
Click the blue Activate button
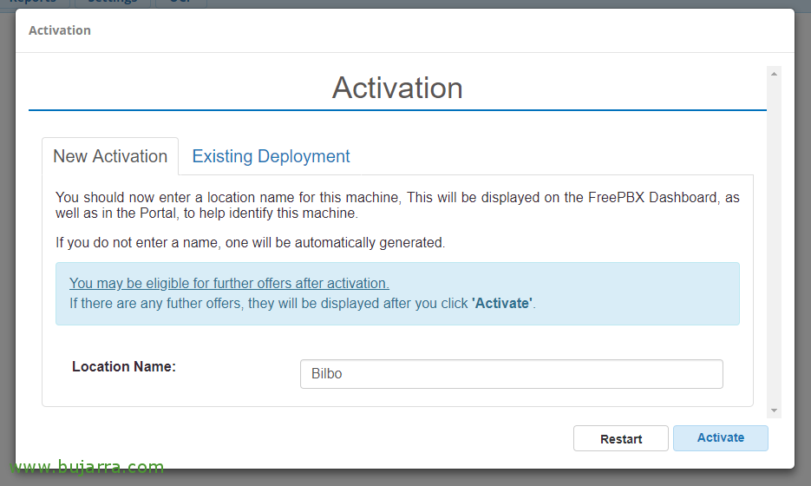tap(720, 438)
